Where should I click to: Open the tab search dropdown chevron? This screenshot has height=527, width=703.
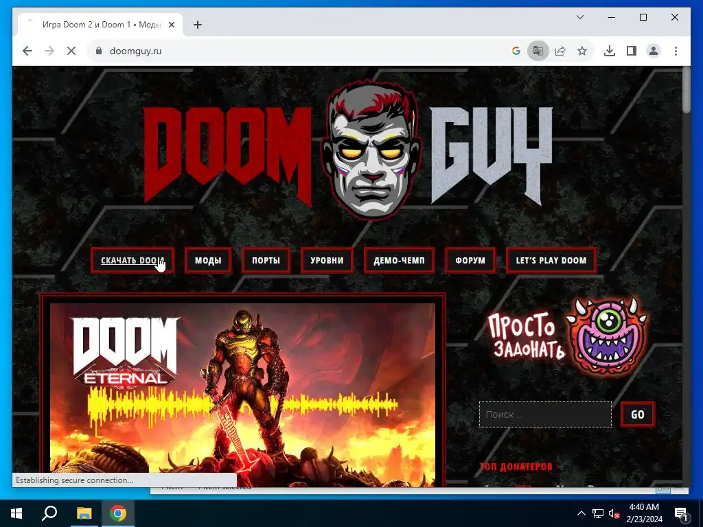coord(579,17)
